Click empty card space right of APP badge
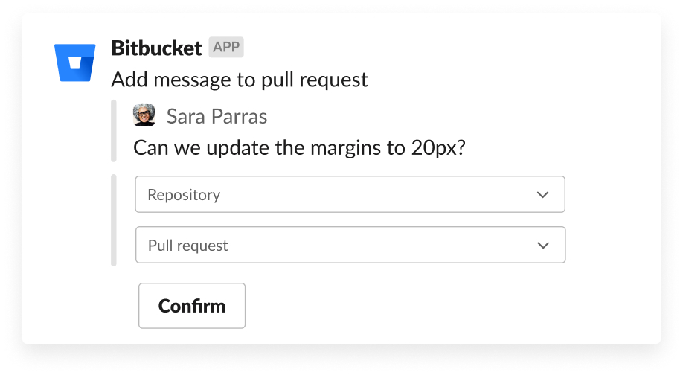The width and height of the screenshot is (683, 375). (446, 48)
